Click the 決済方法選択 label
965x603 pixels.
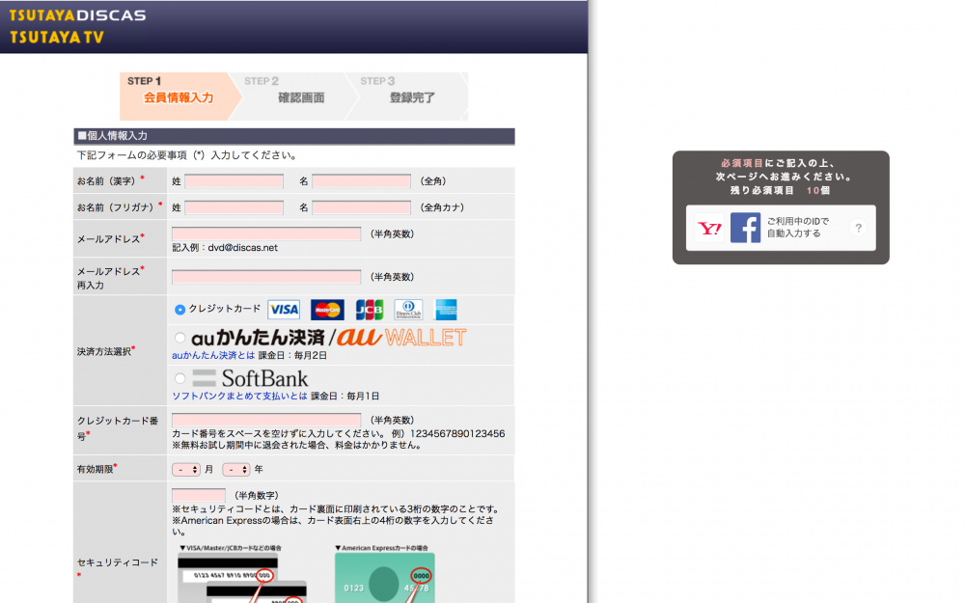tap(106, 351)
